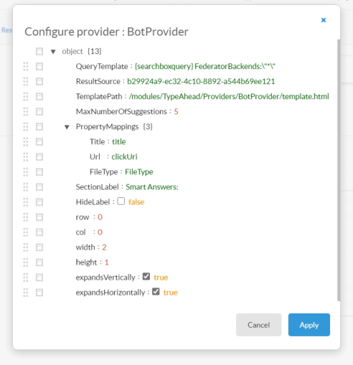
Task: Click the drag handle beside ResultSource row
Action: [26, 82]
